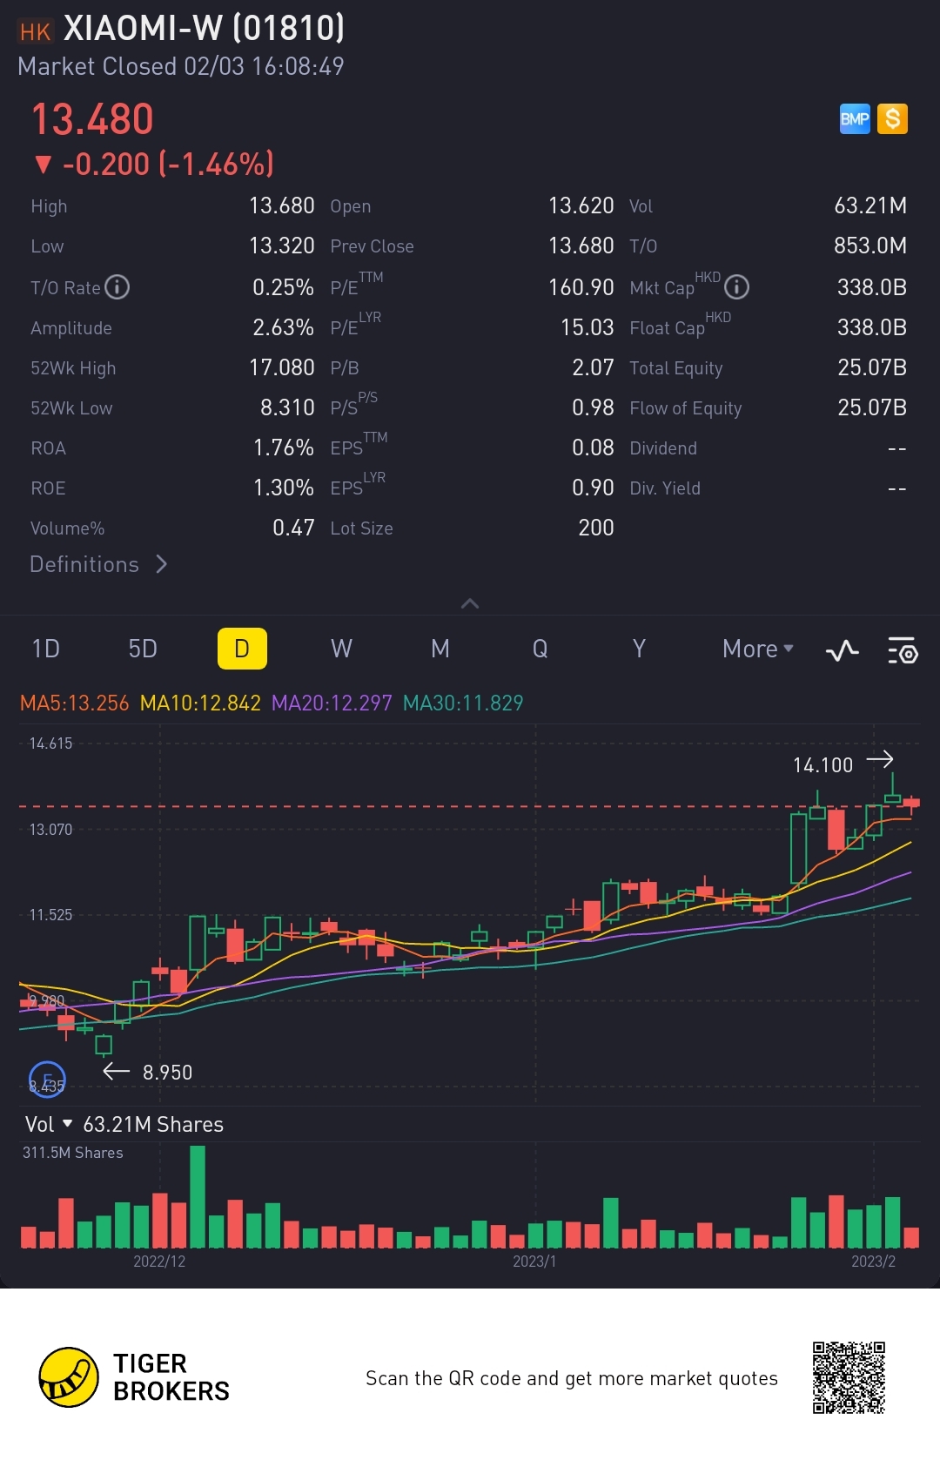Tap 'Scan the QR code' caption text
Viewport: 940px width, 1467px height.
tap(572, 1378)
